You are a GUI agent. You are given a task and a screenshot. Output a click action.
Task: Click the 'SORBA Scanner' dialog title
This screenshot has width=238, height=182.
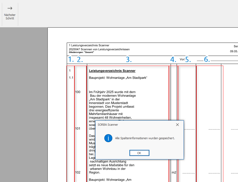[x=108, y=125]
